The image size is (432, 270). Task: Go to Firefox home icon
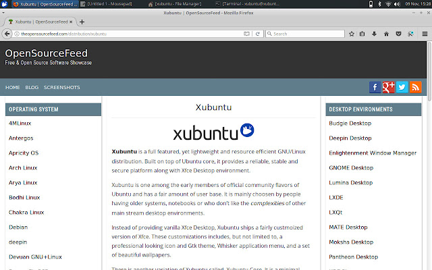[386, 34]
